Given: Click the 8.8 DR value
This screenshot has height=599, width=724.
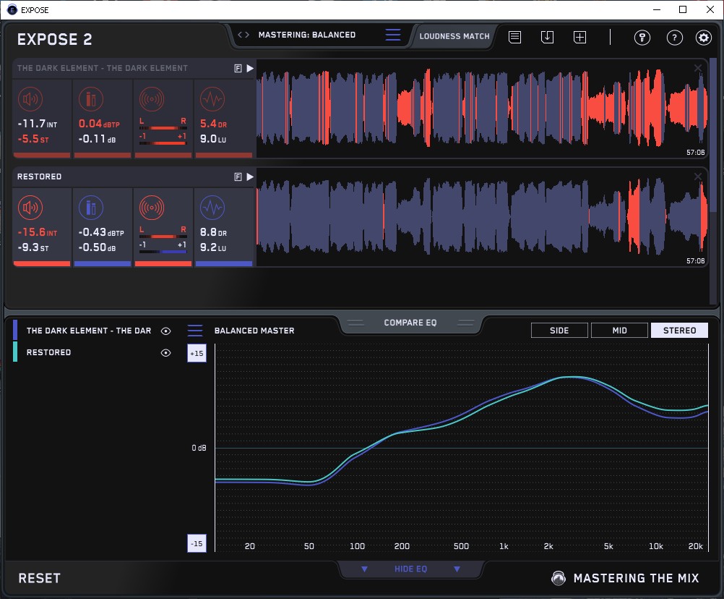Looking at the screenshot, I should pos(213,232).
